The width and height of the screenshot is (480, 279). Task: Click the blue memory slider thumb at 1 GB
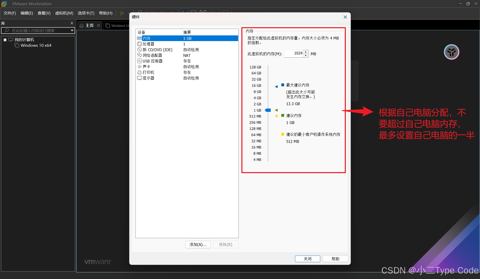268,110
